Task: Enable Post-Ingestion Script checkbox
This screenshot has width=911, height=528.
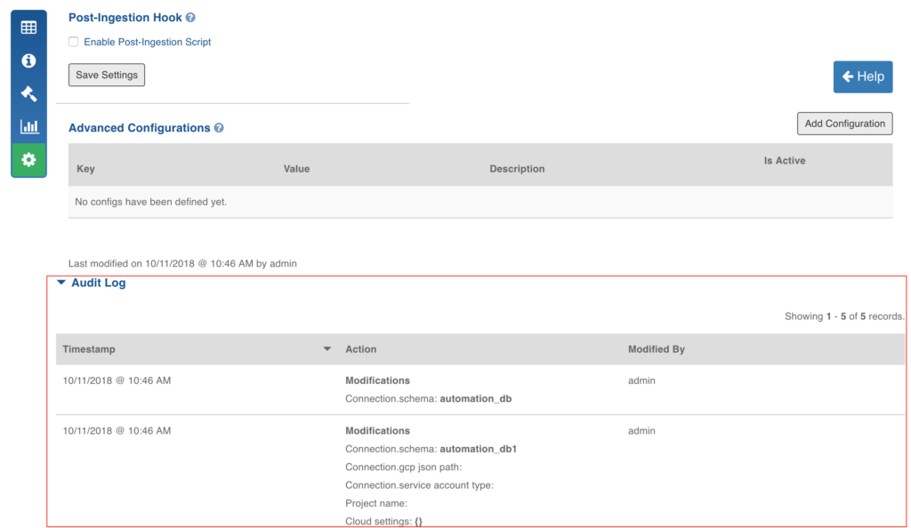Action: (73, 42)
